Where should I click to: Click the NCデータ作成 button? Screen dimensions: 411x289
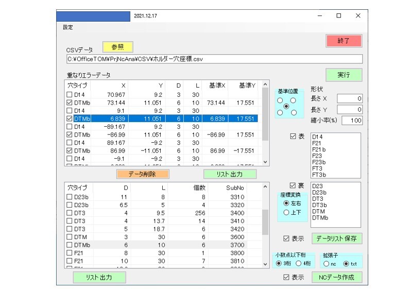click(336, 277)
